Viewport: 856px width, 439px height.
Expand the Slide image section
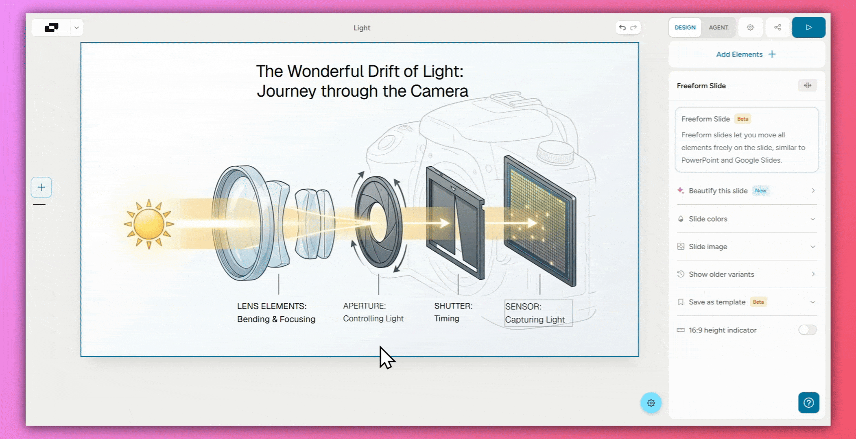pos(746,247)
